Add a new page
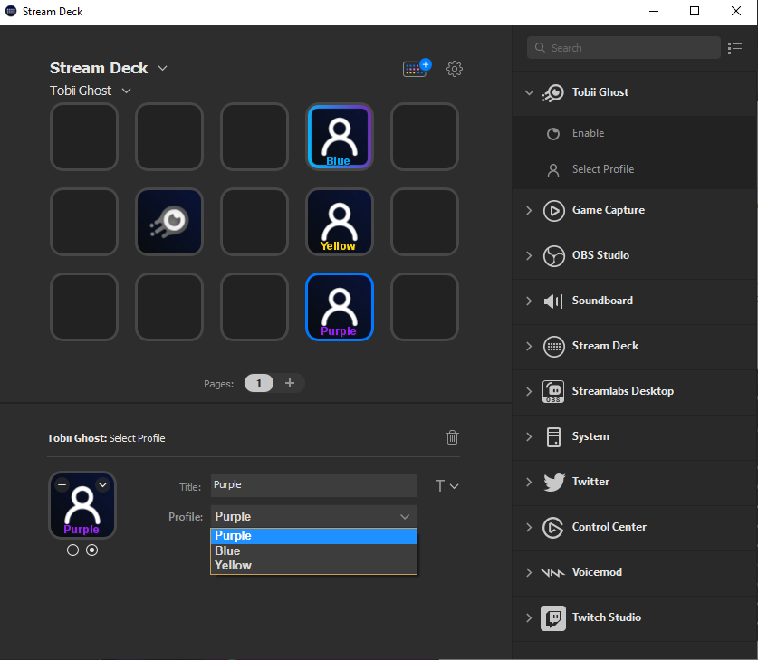Image resolution: width=758 pixels, height=660 pixels. (290, 383)
